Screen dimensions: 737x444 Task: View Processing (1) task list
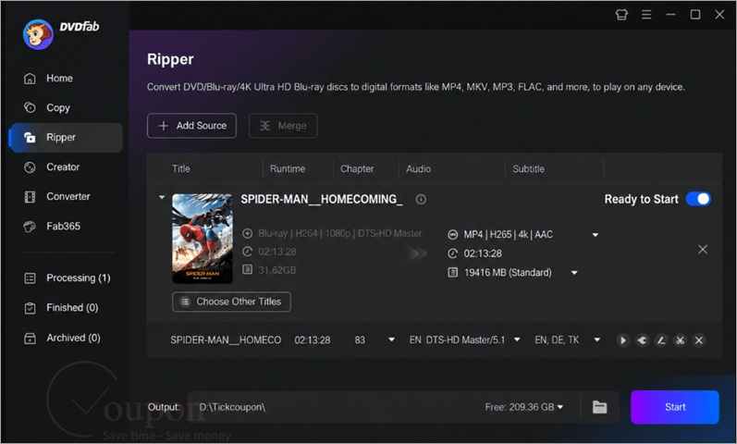click(x=67, y=278)
